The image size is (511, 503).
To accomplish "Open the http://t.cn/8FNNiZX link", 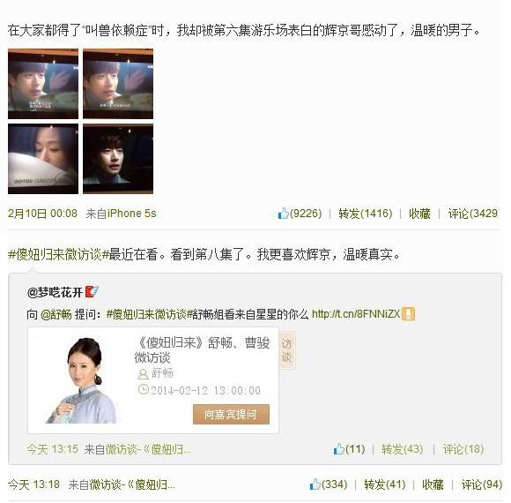I will pos(356,314).
